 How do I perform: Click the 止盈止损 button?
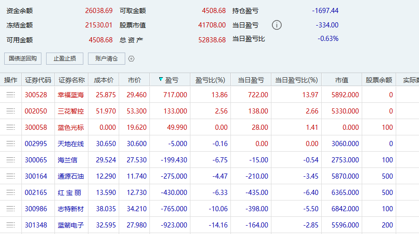65,59
